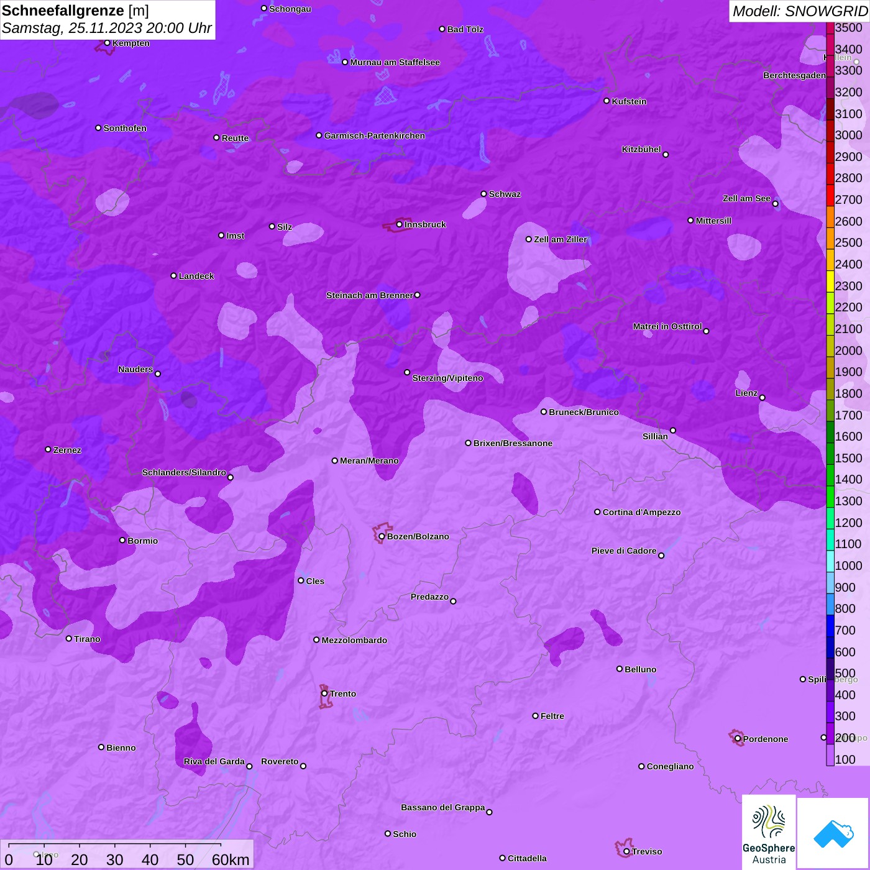Screen dimensions: 870x870
Task: Click the Kitzbühel label
Action: coord(641,149)
